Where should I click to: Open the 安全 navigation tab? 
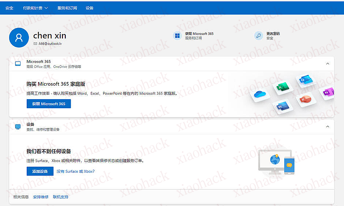click(10, 8)
